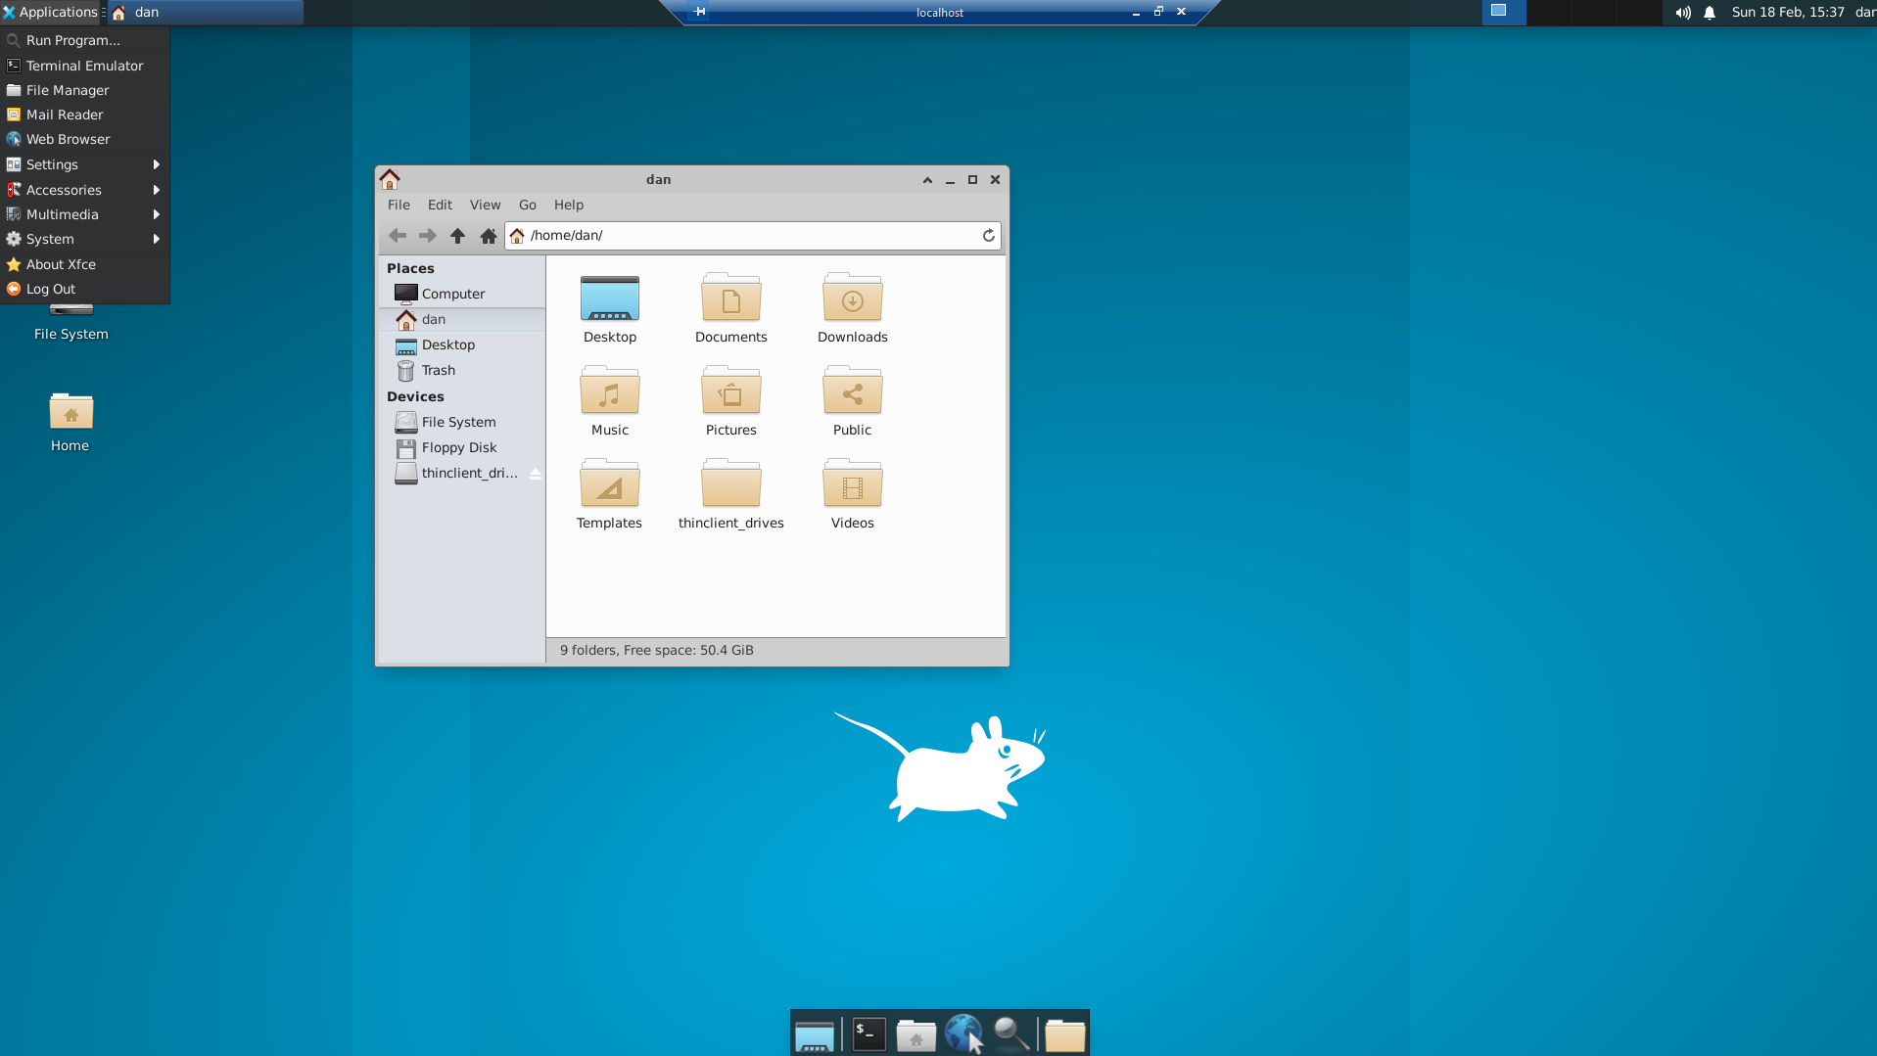
Task: Click the home folder icon in the dock
Action: click(916, 1033)
